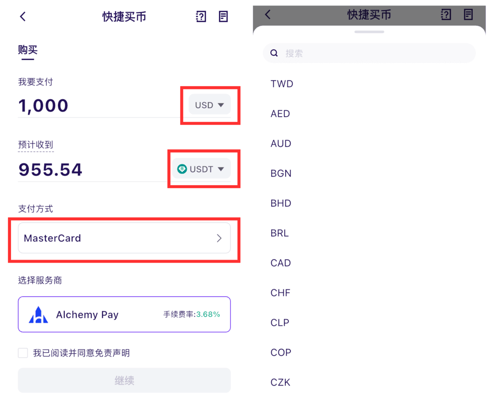Choose TWD from the currency list
490x400 pixels.
[x=282, y=84]
